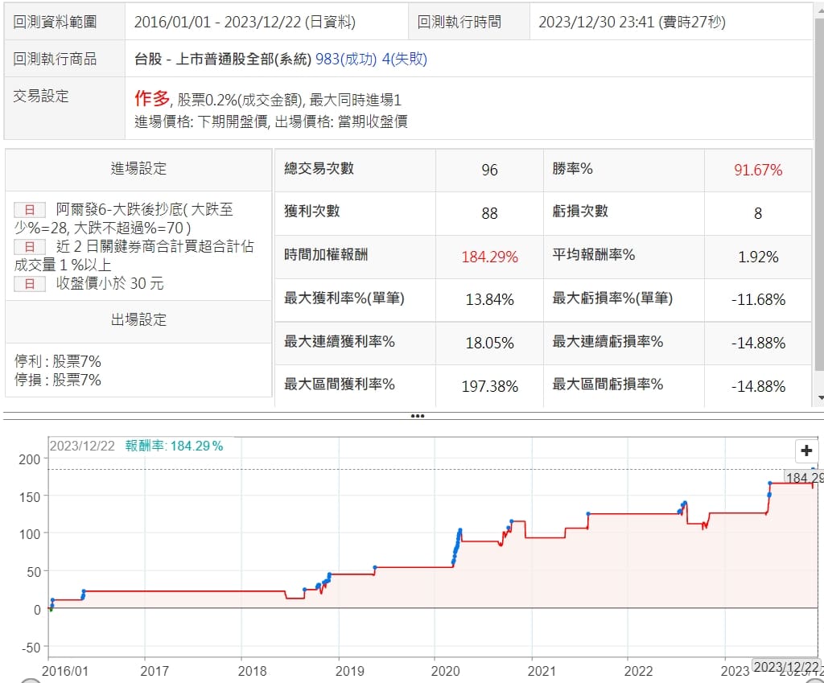This screenshot has width=824, height=683.
Task: Click the three-dot splitter handle above chart
Action: tap(417, 416)
